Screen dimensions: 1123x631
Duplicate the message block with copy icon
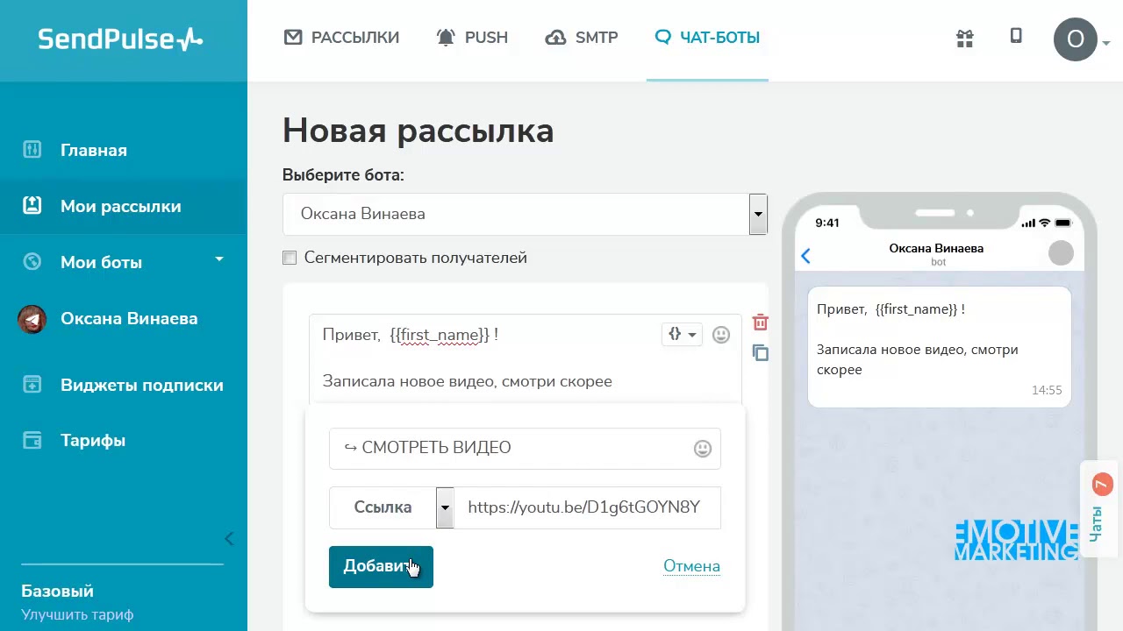point(761,352)
